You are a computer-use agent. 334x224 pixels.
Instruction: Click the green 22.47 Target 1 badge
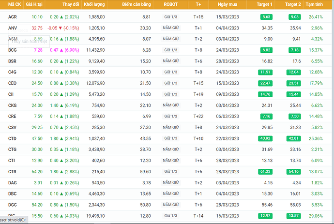(x=266, y=83)
